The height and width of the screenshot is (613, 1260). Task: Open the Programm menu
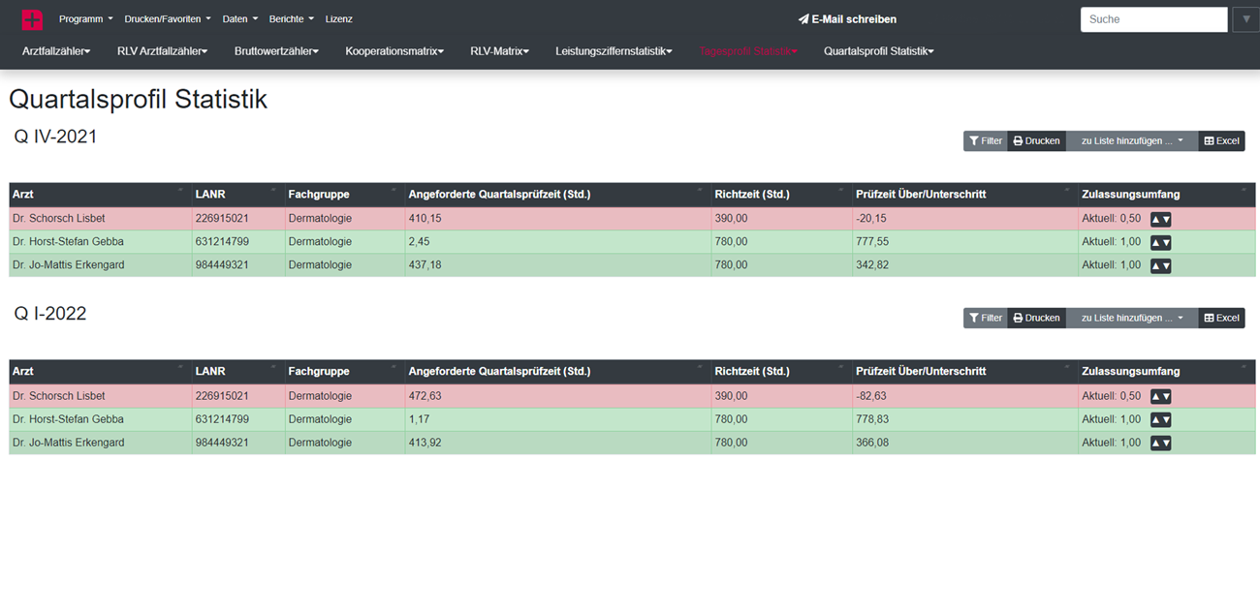(85, 19)
